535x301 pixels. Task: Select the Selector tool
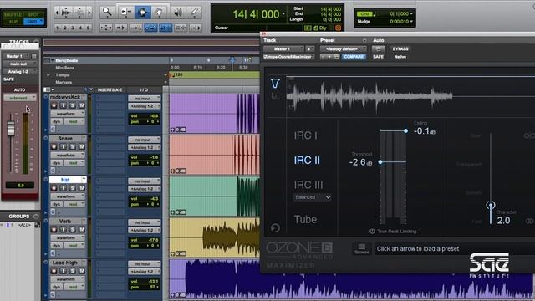[142, 13]
